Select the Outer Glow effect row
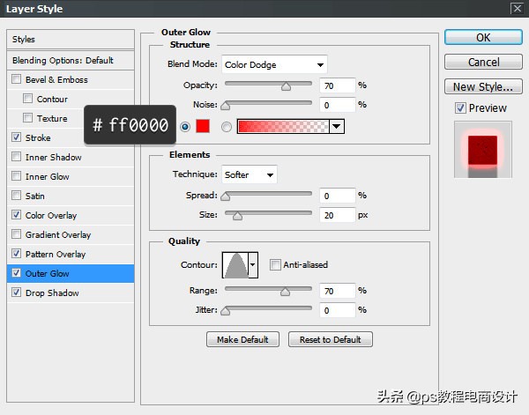 point(71,273)
